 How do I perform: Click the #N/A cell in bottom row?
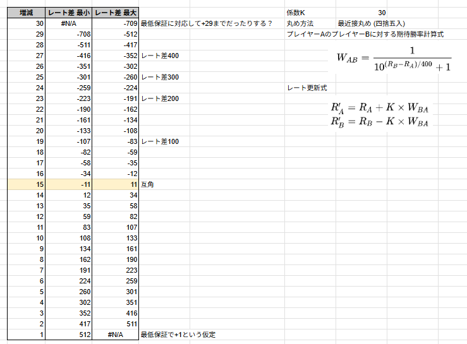click(115, 335)
